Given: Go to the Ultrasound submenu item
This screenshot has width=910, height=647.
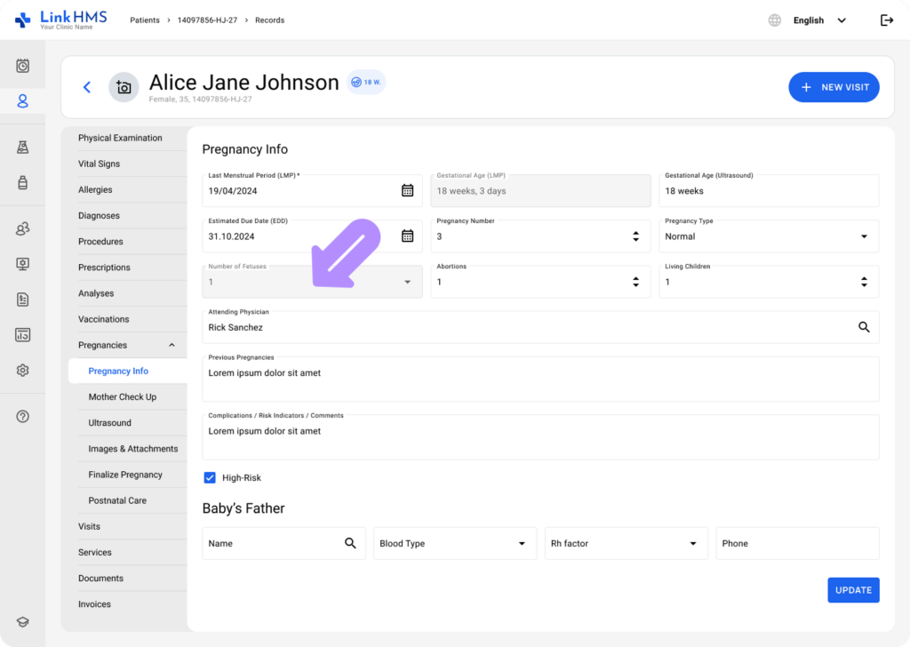Looking at the screenshot, I should click(109, 423).
